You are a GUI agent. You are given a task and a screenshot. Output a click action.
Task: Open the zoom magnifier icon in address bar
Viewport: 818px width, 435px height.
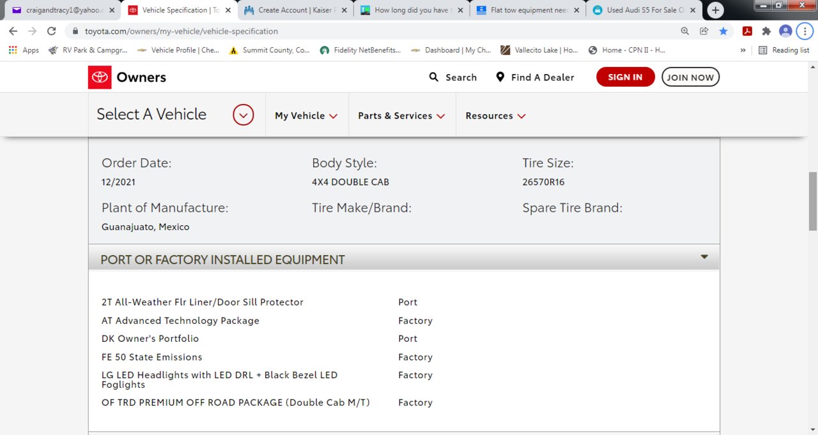(x=685, y=31)
